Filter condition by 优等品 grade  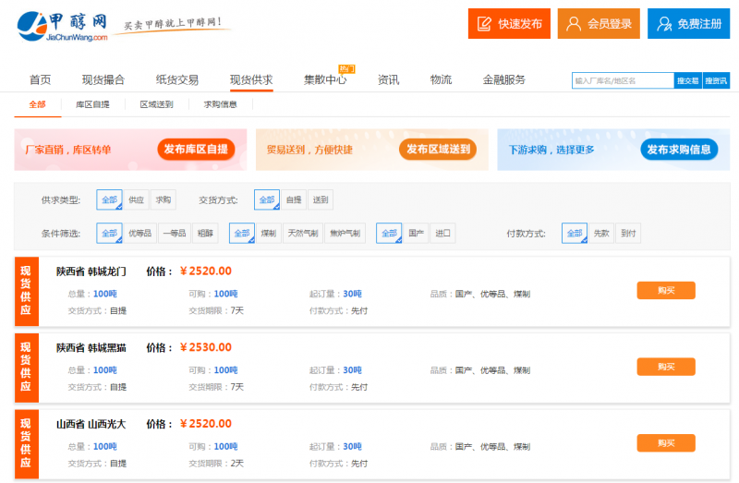click(140, 234)
